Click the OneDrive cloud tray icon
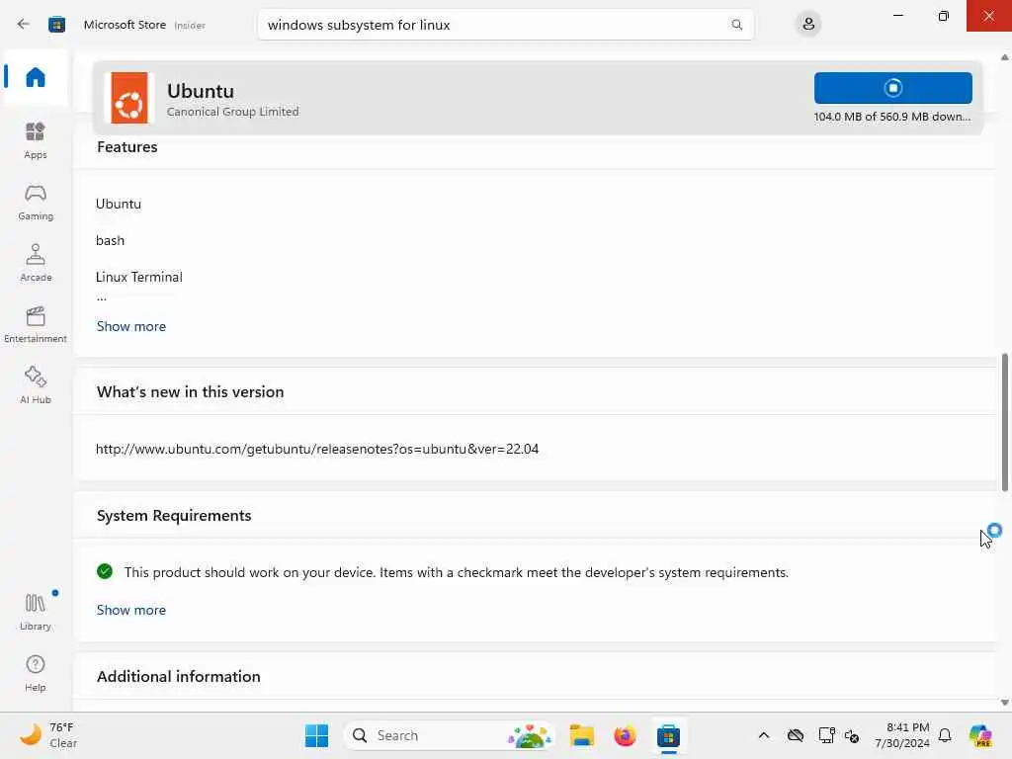 tap(796, 735)
